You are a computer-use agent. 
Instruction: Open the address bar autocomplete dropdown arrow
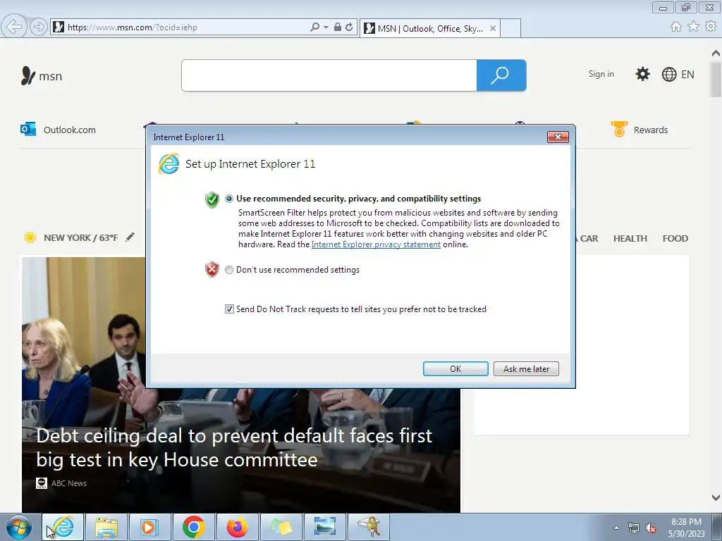(326, 27)
